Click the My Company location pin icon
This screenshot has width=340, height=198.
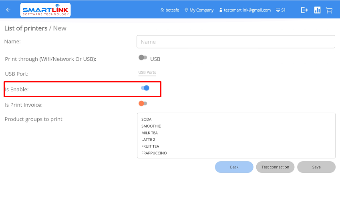(186, 10)
